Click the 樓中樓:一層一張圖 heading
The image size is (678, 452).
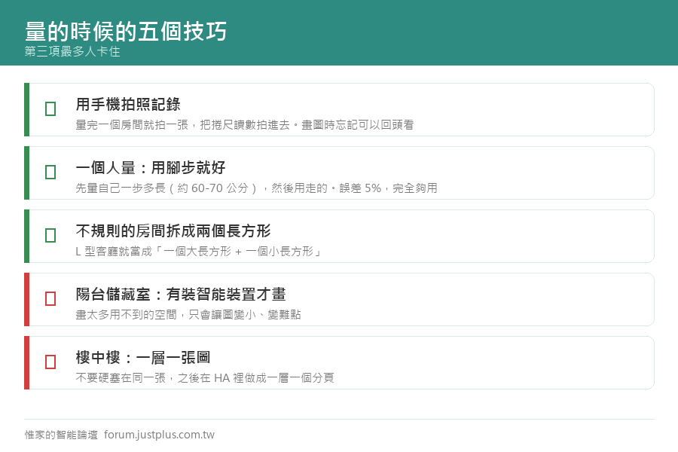click(143, 357)
